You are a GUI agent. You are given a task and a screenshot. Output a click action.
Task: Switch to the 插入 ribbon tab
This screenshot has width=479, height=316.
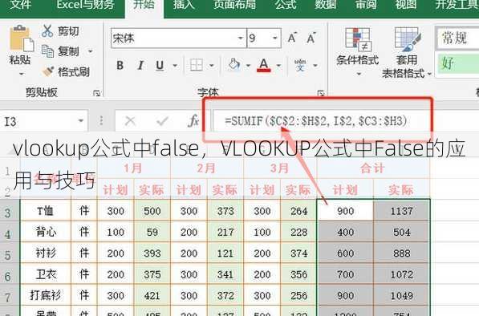coord(184,4)
